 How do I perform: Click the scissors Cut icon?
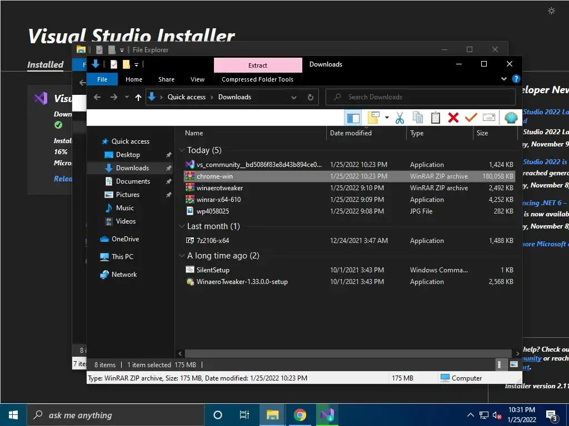(400, 118)
